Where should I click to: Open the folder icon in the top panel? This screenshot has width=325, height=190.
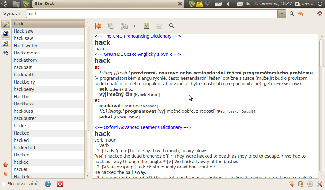[x=16, y=4]
